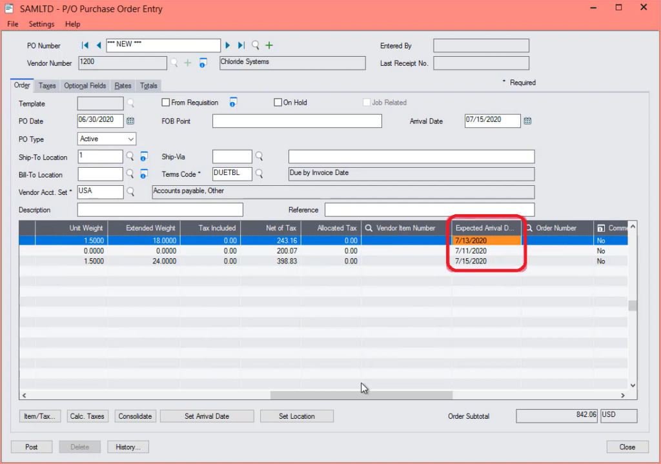Open the Optional Fields tab
Screen dimensions: 661x464
coord(85,86)
